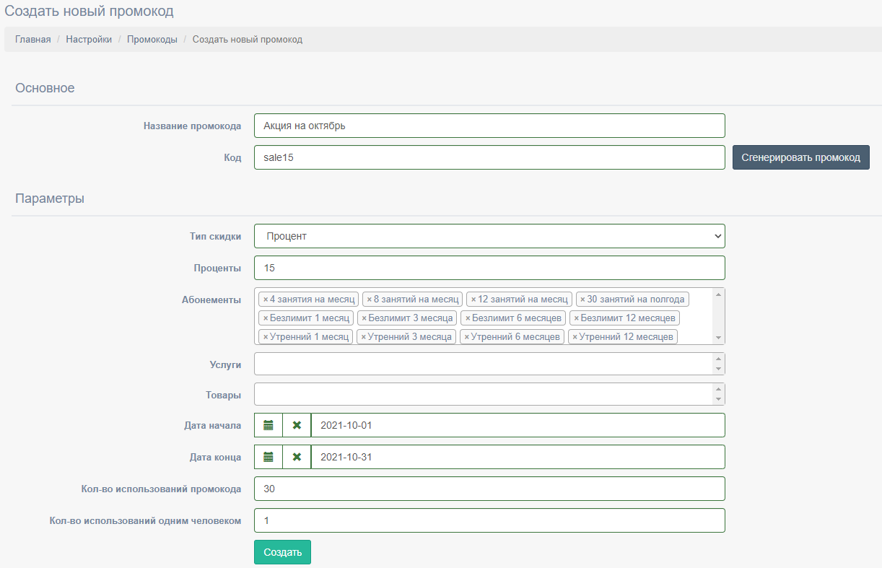Open the 'Тип скидки' dropdown

click(489, 236)
